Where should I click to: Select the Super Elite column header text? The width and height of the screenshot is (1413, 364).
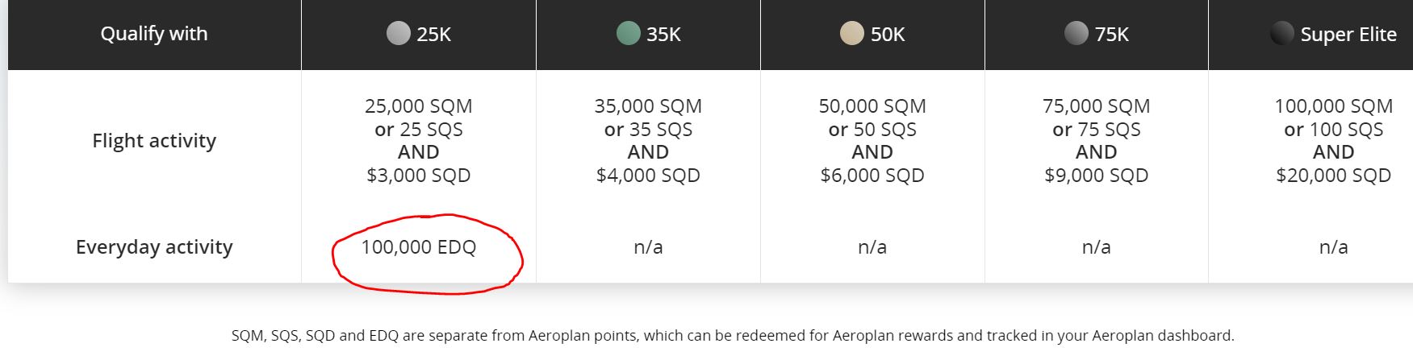[x=1348, y=35]
